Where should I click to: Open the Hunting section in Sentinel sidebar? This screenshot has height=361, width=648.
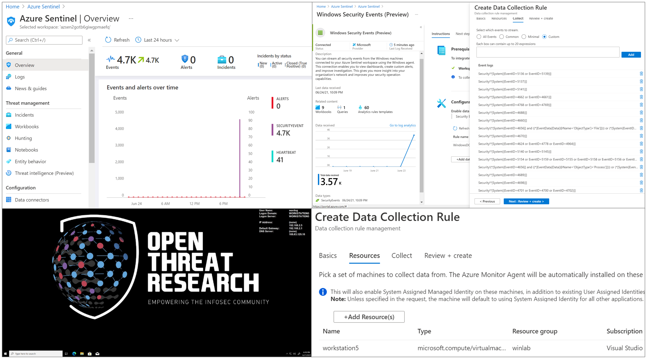point(23,138)
